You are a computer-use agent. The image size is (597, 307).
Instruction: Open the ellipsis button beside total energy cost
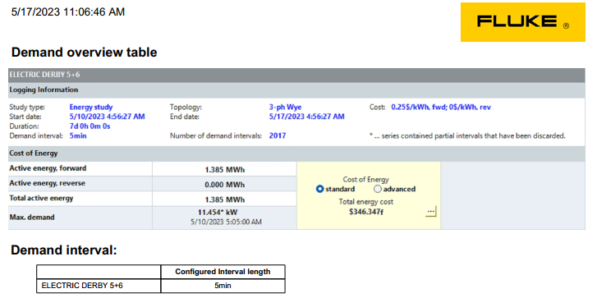click(430, 211)
